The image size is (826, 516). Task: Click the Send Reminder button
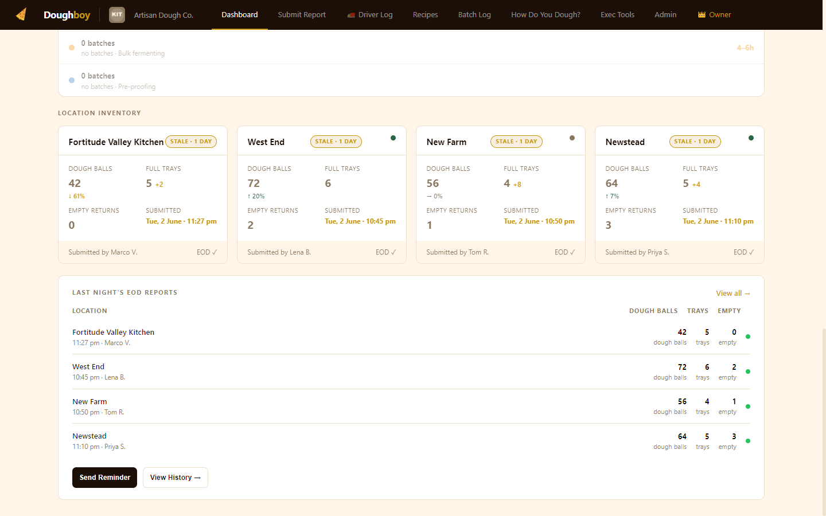tap(104, 478)
